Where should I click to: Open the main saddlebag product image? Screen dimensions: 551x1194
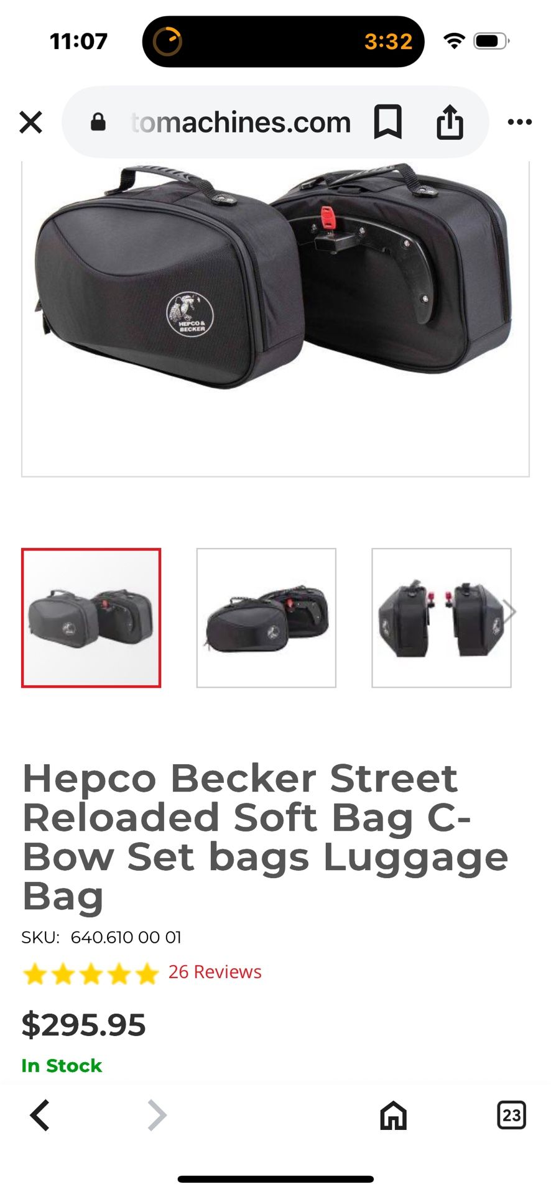pos(275,318)
